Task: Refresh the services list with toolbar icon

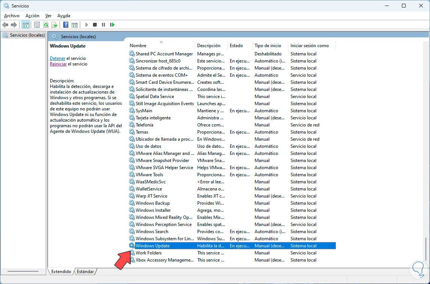Action: pyautogui.click(x=46, y=25)
